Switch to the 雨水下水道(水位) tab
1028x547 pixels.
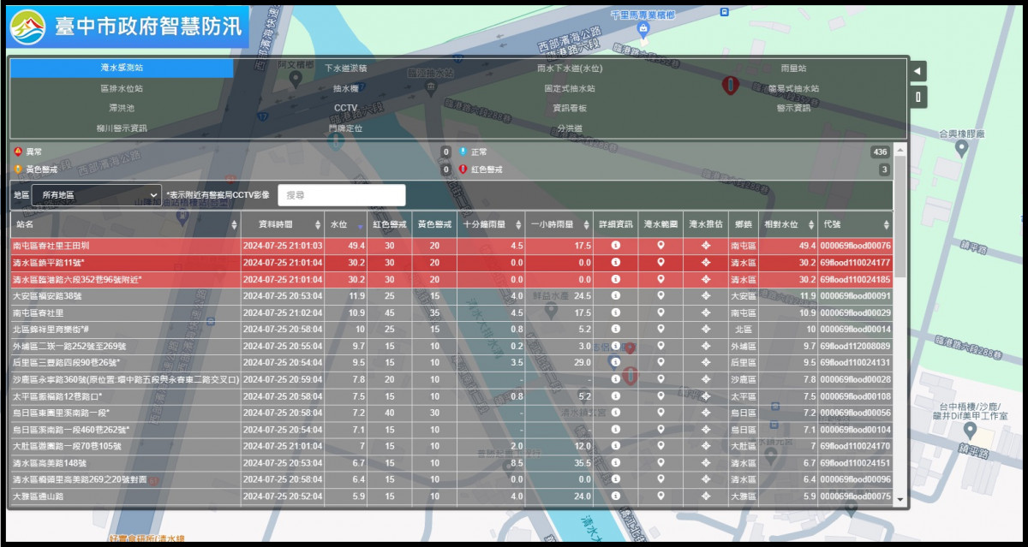tap(570, 68)
